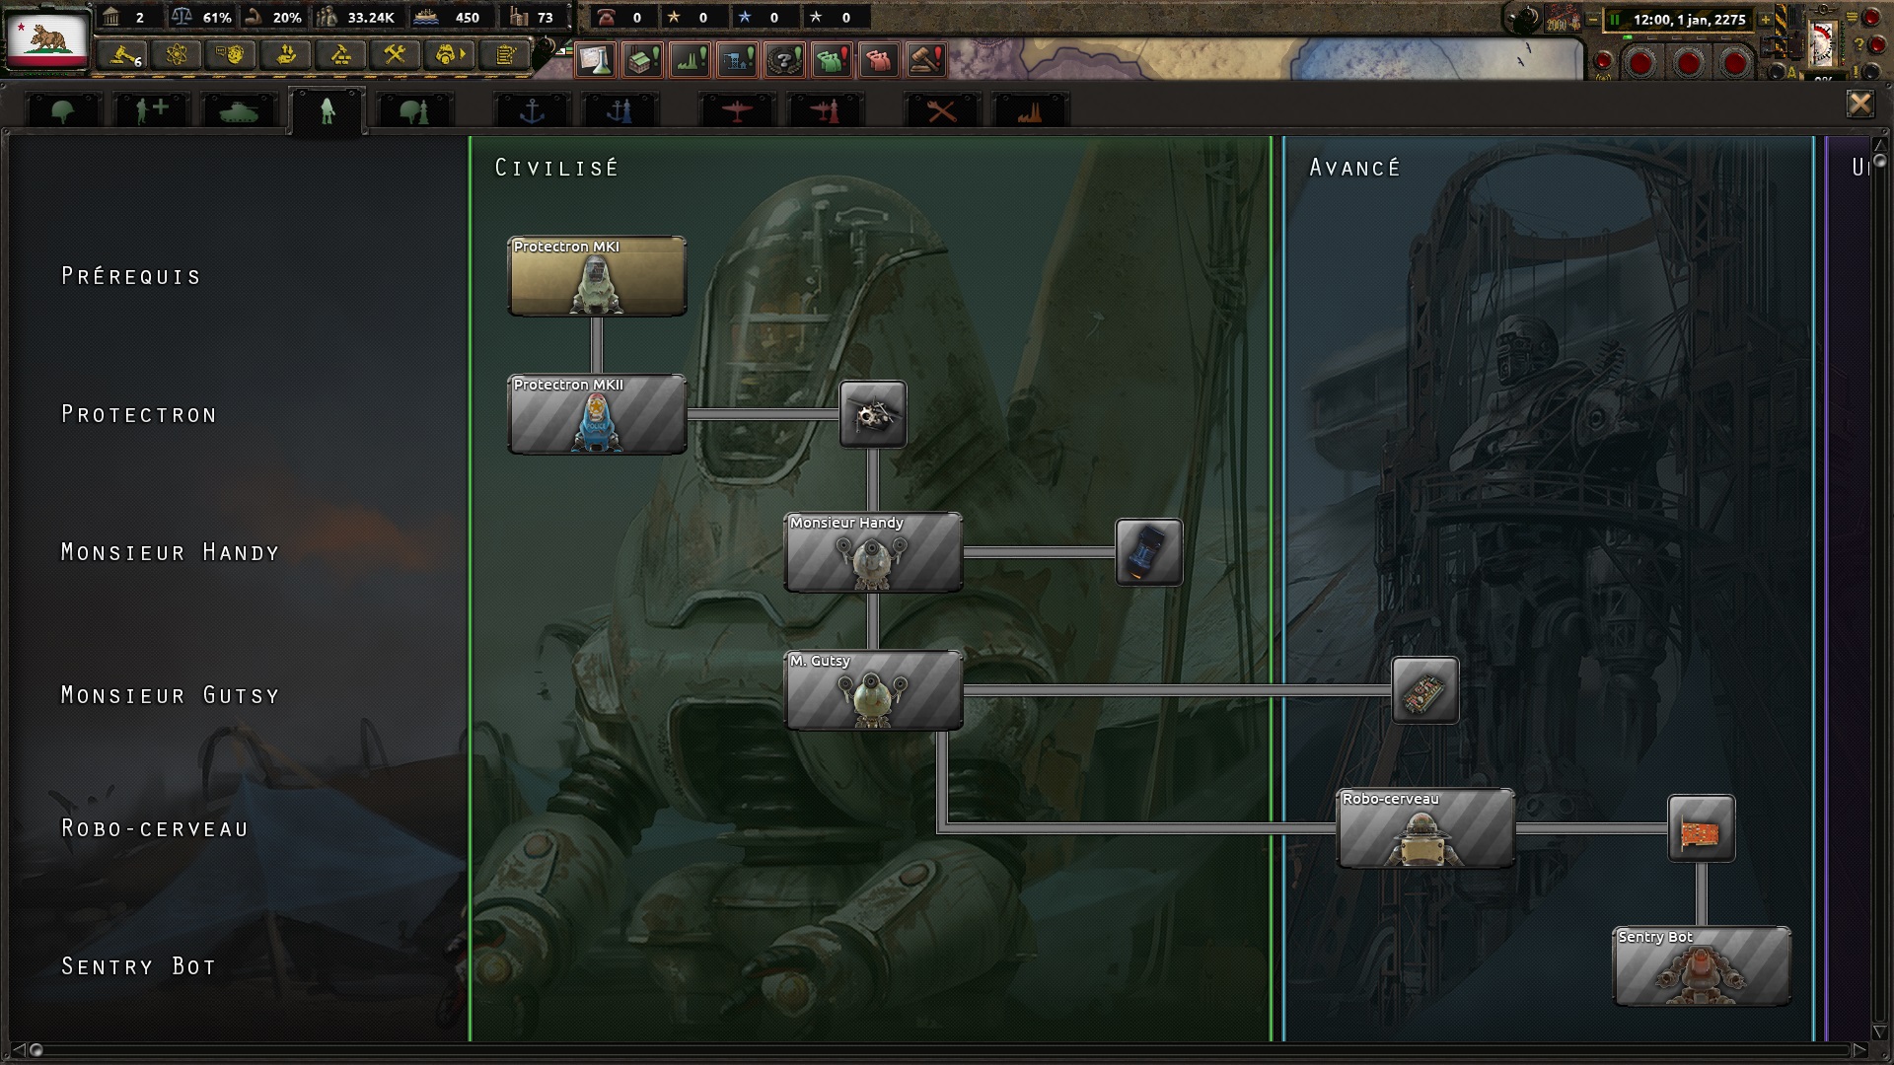Switch to the naval doctrine anchor-pawn tab

click(619, 110)
